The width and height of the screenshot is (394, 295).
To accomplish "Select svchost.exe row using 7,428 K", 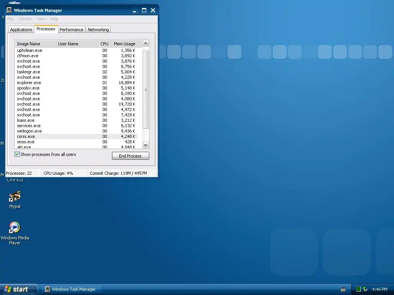I will click(76, 115).
